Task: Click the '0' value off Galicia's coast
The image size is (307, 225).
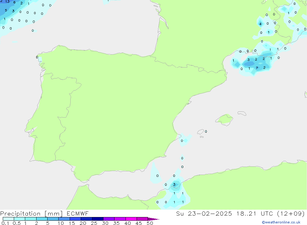Action: point(37,57)
